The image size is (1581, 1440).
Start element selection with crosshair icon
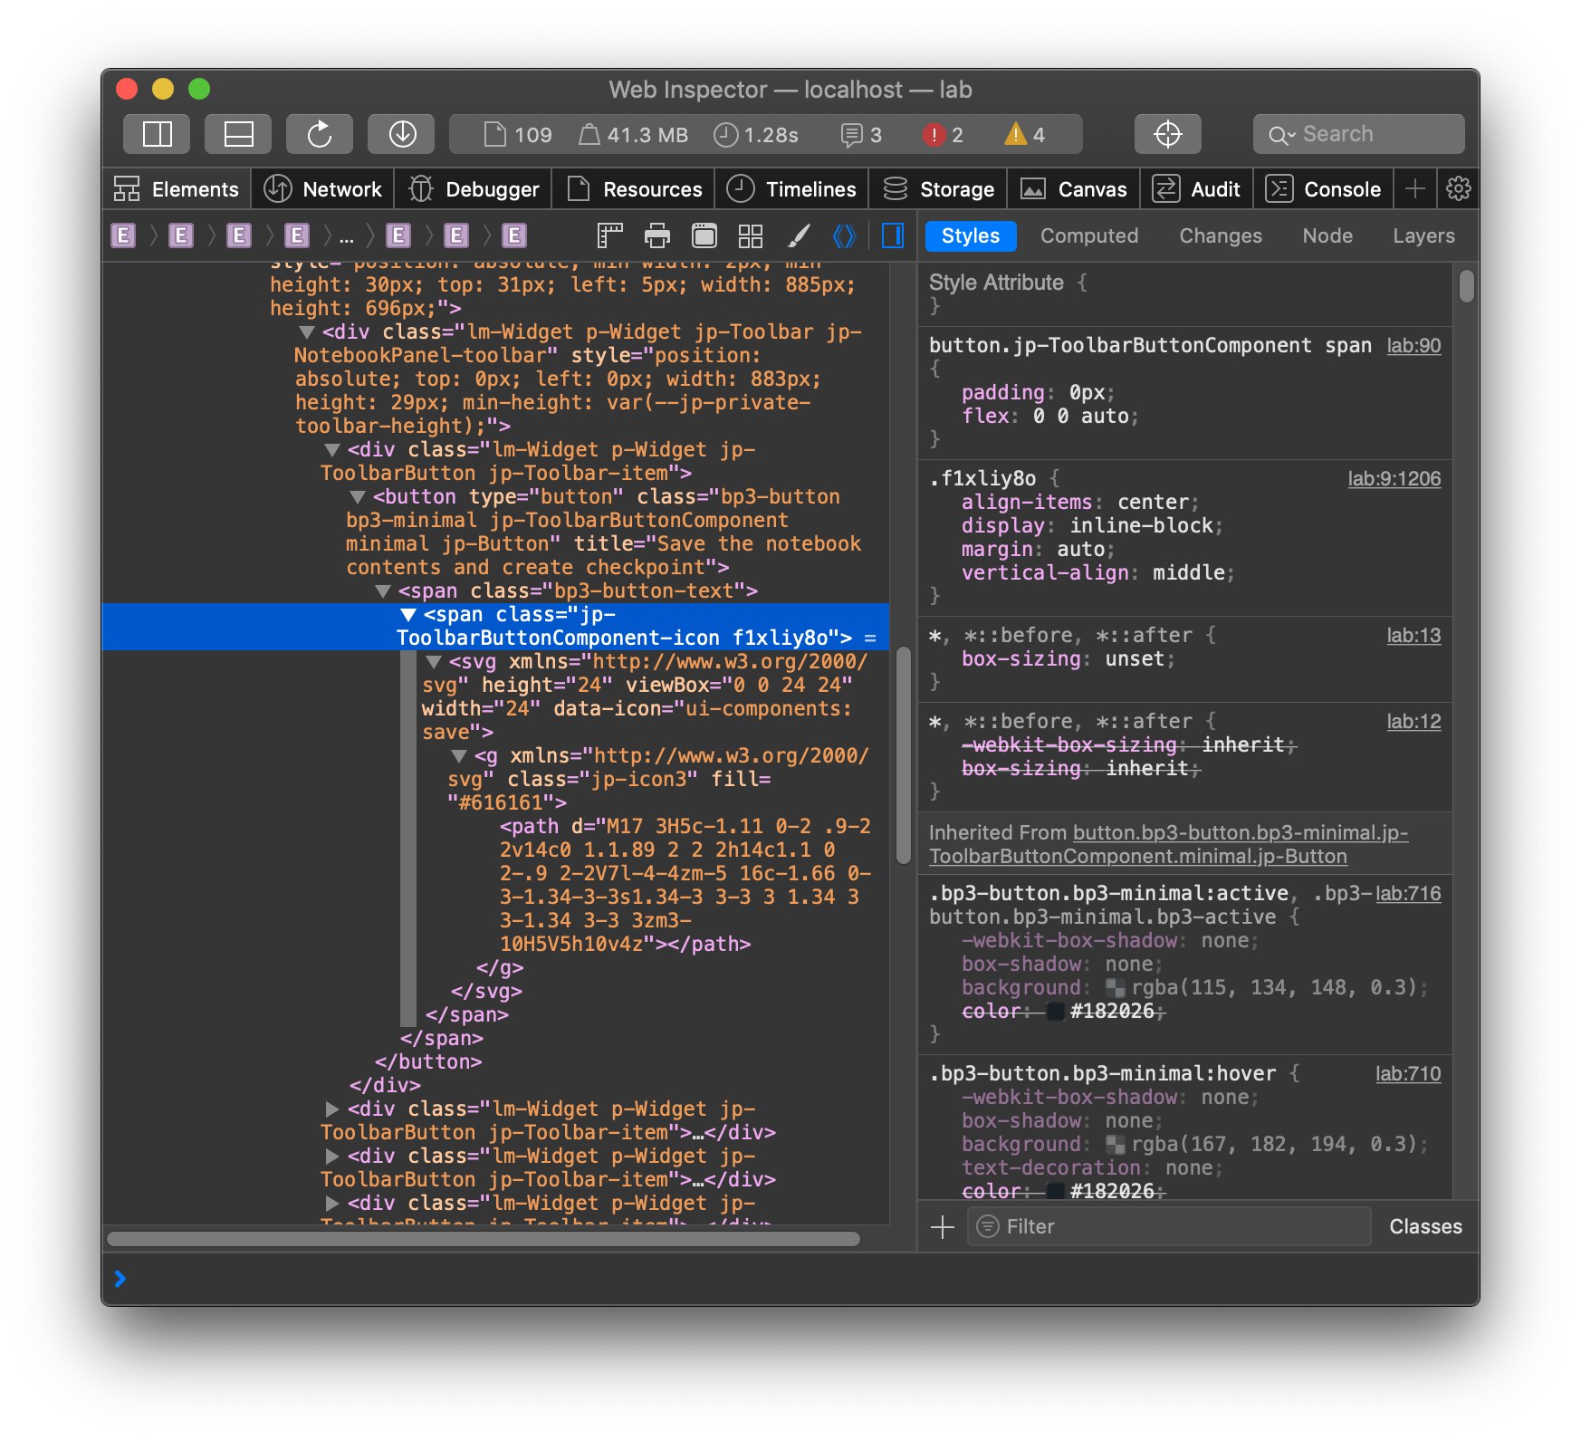(1168, 134)
